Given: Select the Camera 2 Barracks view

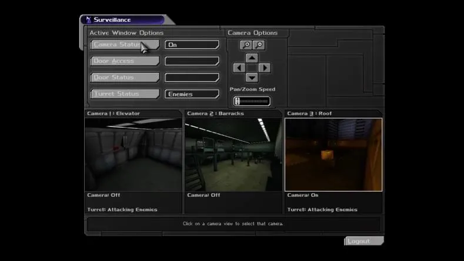Looking at the screenshot, I should [x=233, y=155].
